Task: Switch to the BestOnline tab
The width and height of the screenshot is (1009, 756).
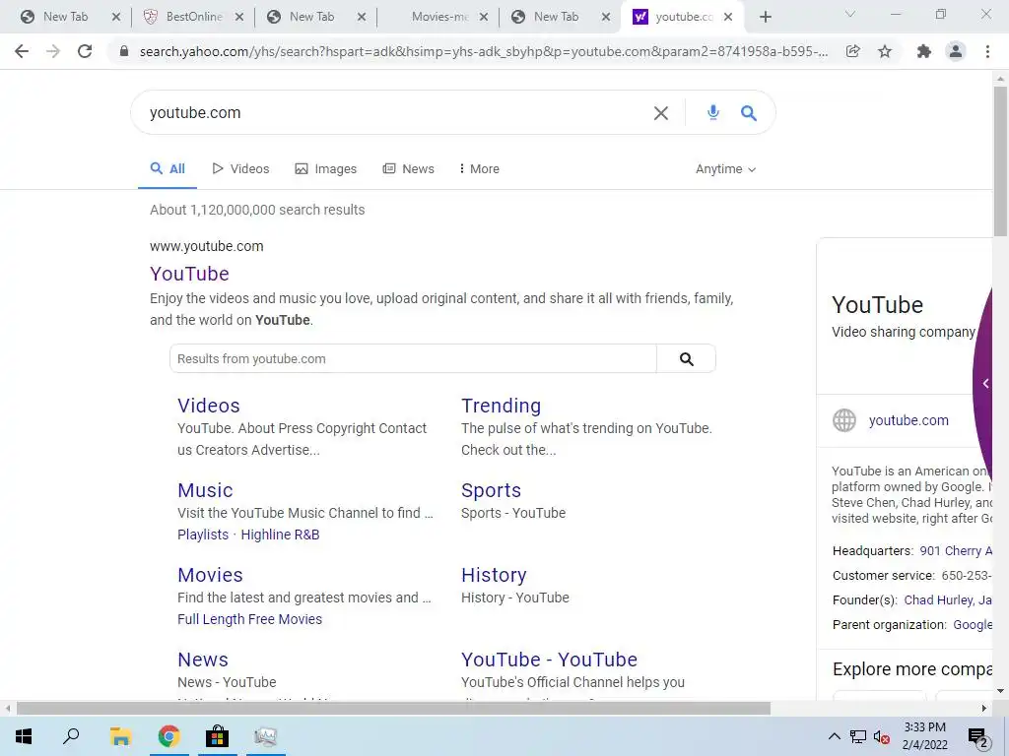Action: [x=193, y=17]
